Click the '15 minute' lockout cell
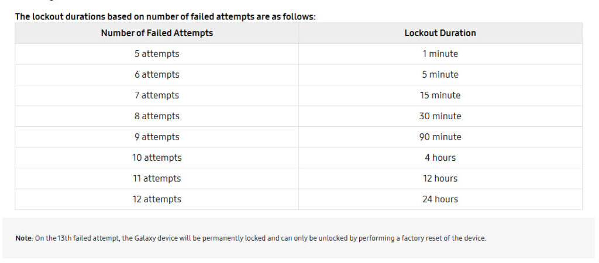Viewport: 599px width, 263px height. click(440, 95)
